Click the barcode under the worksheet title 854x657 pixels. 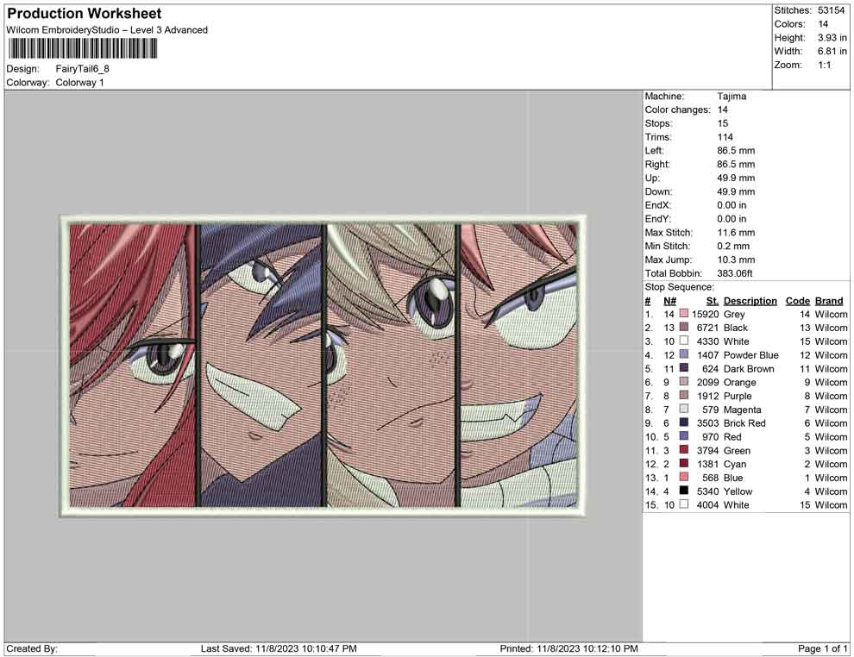point(82,49)
